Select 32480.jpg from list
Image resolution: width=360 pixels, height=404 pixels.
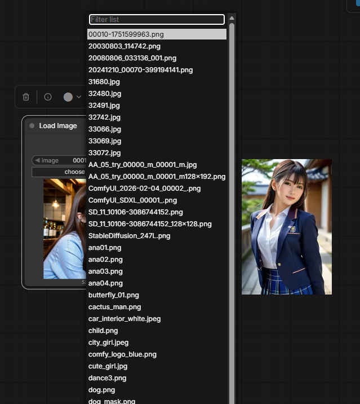coord(157,94)
